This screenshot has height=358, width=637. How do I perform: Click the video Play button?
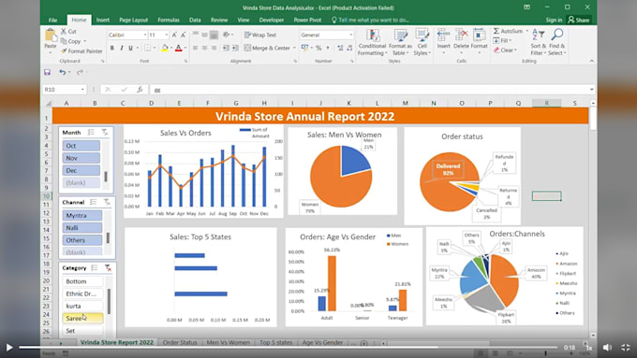(x=9, y=348)
